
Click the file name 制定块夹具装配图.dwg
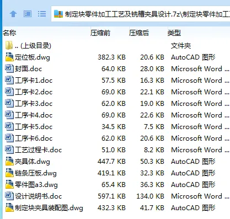49,208
